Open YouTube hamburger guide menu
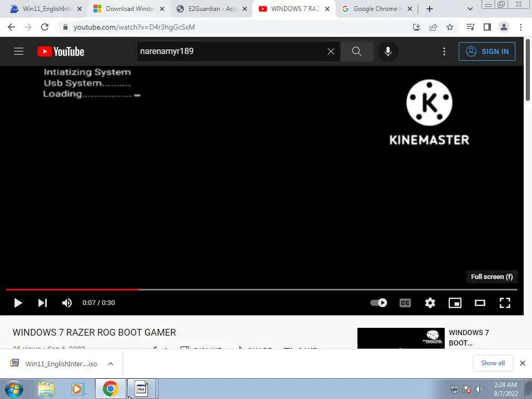Screen dimensions: 532x399 [x=19, y=51]
